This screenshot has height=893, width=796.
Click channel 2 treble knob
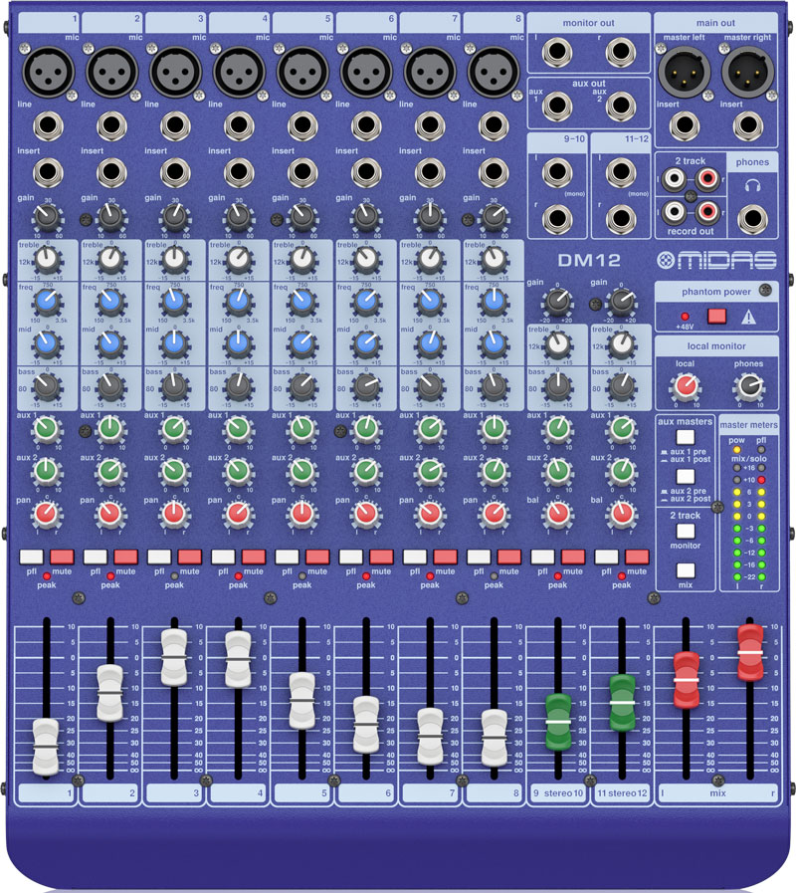pyautogui.click(x=111, y=261)
